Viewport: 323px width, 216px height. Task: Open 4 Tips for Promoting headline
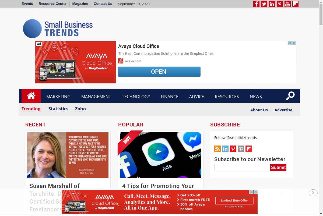158,186
